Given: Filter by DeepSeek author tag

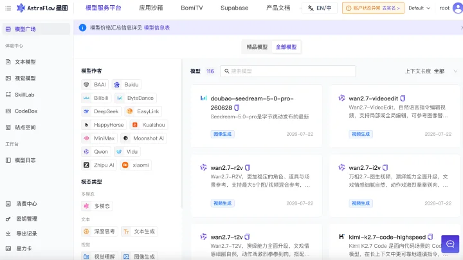Looking at the screenshot, I should click(102, 111).
